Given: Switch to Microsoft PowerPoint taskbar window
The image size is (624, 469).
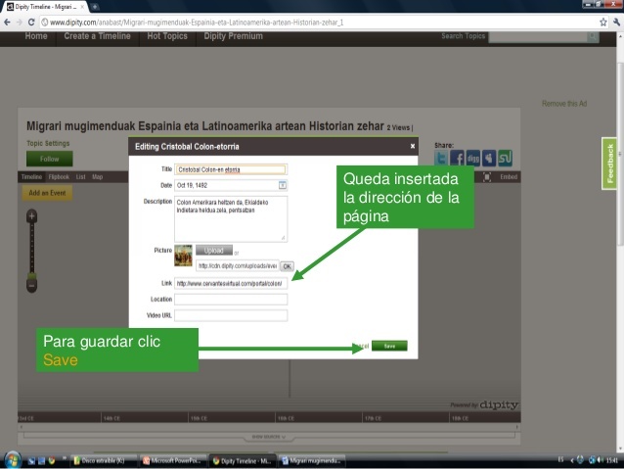Looking at the screenshot, I should tap(173, 461).
